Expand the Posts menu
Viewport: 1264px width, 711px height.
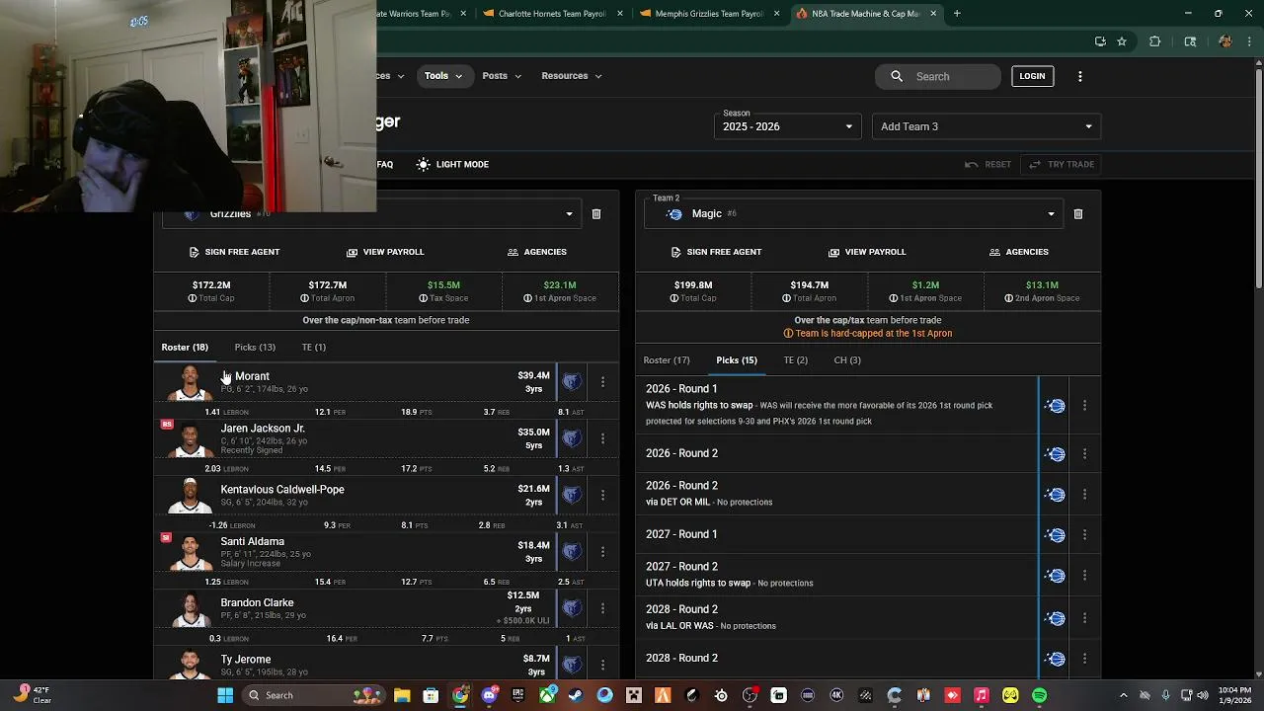coord(502,76)
